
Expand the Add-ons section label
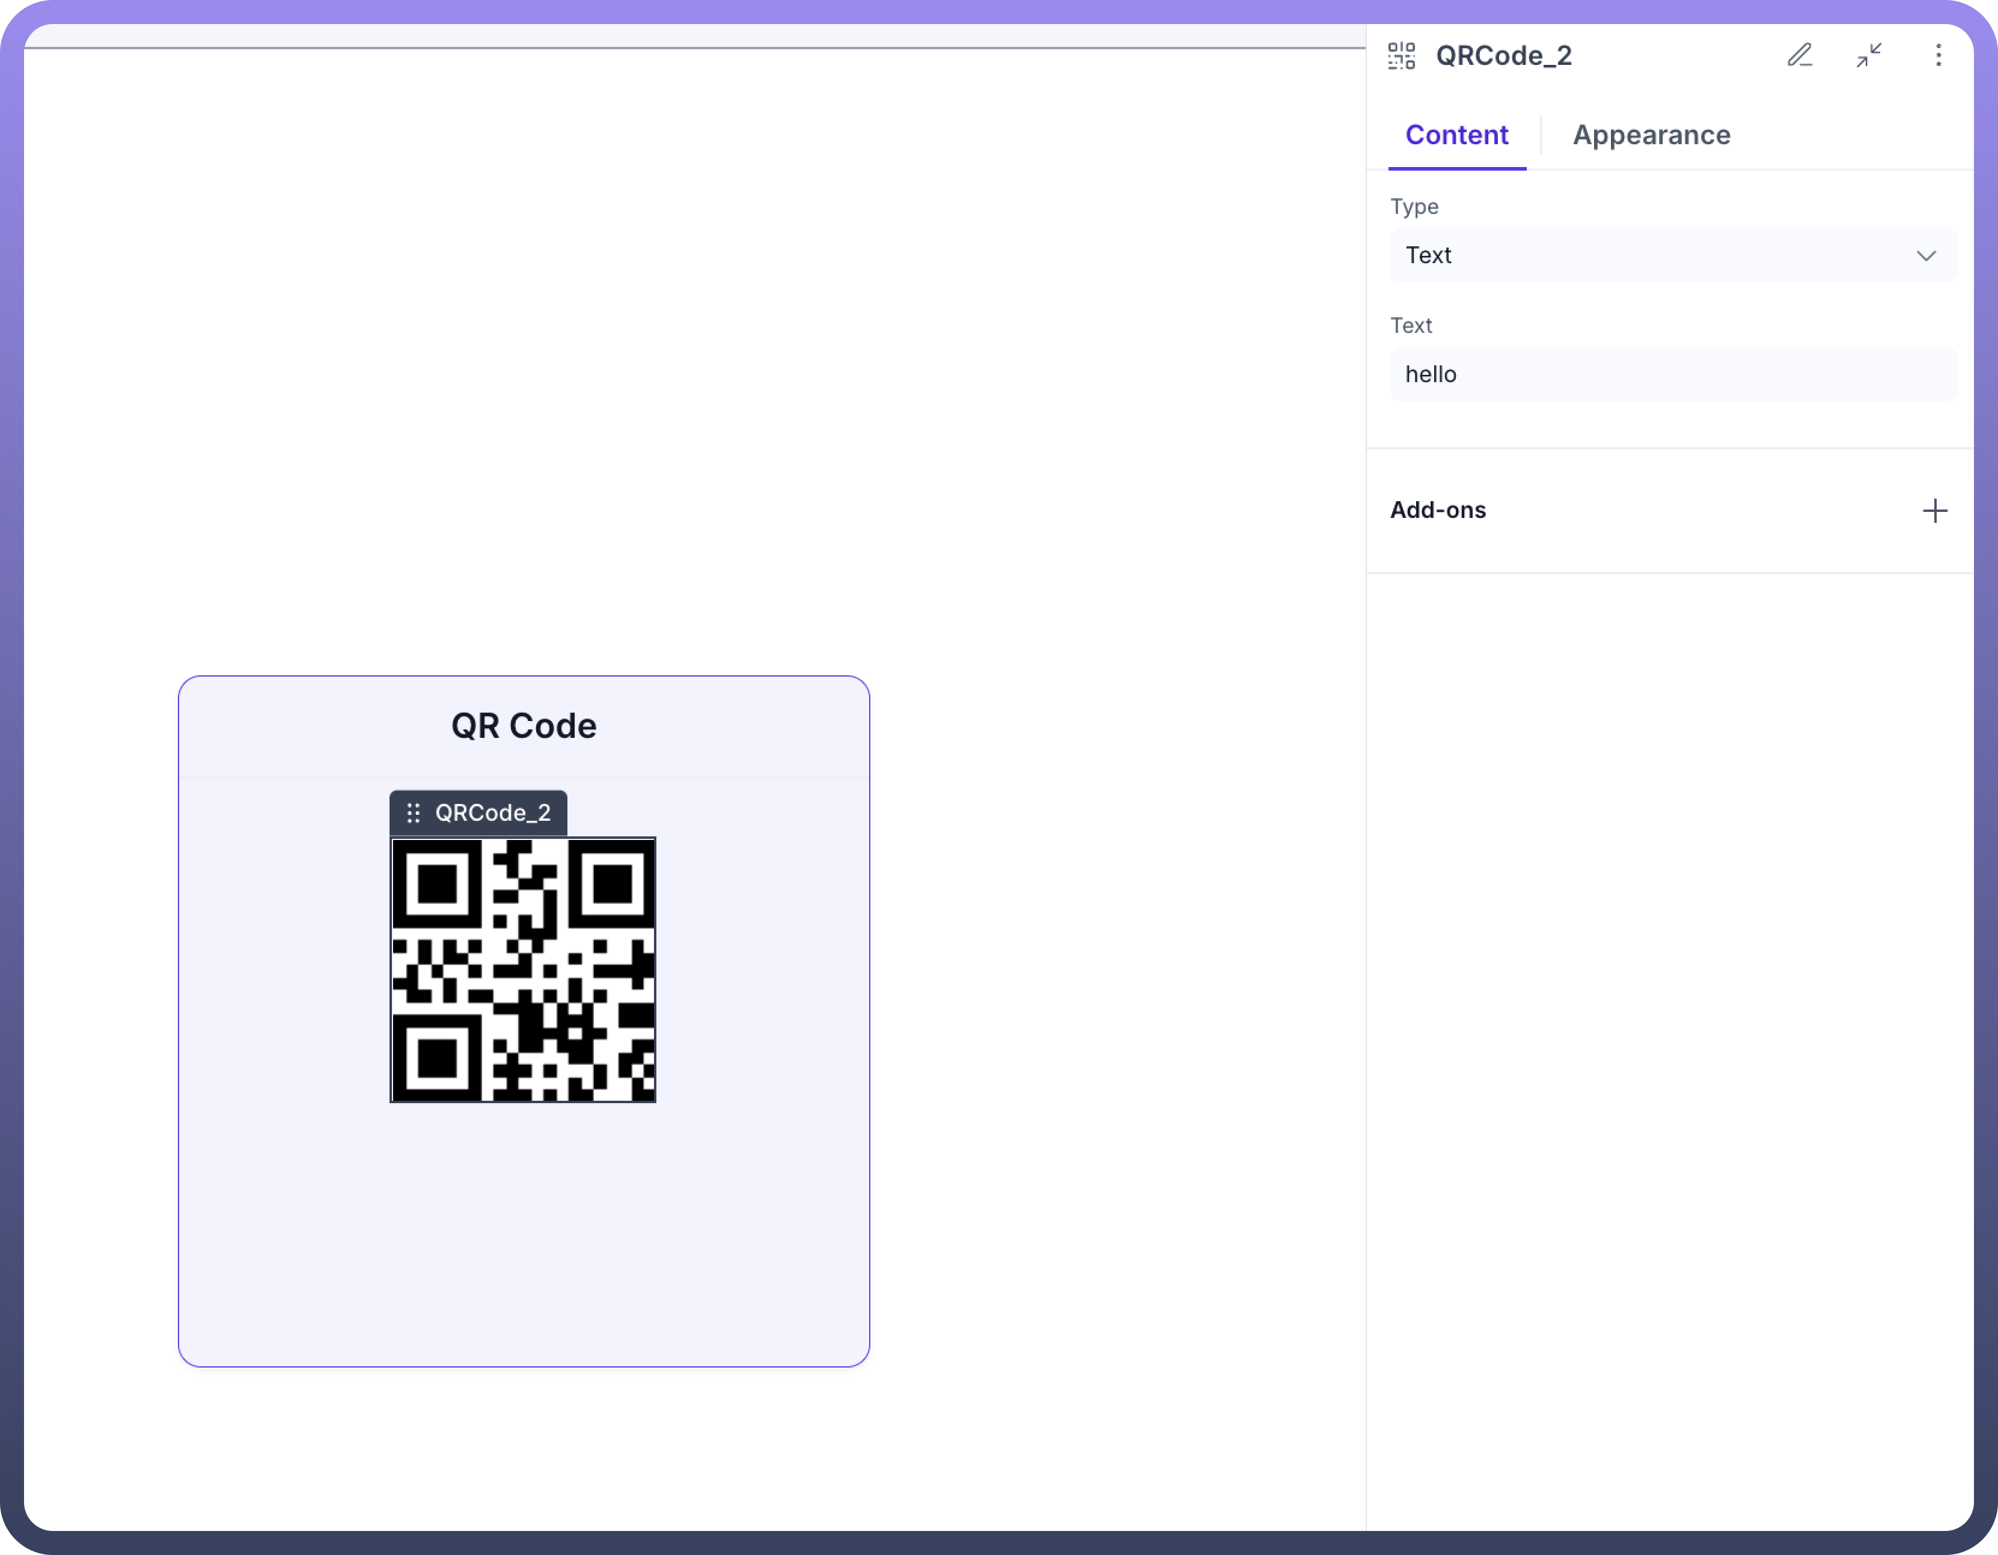click(1438, 510)
